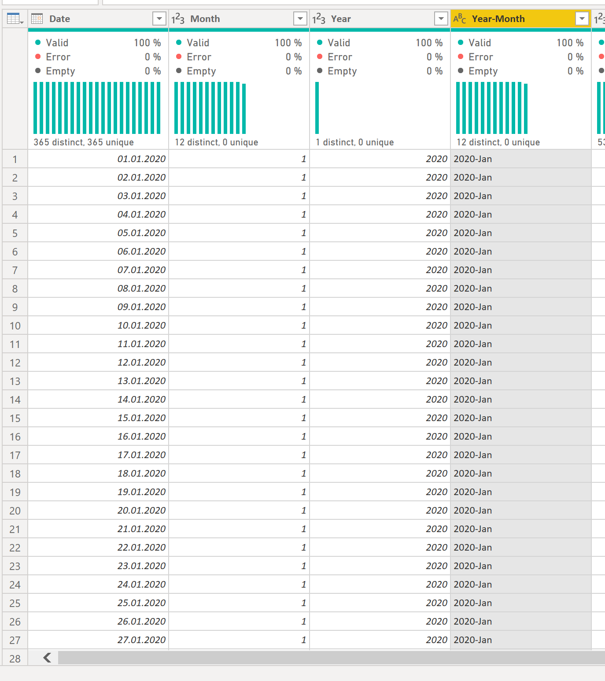Image resolution: width=605 pixels, height=681 pixels.
Task: Open the Year-Month column filter dropdown
Action: (582, 19)
